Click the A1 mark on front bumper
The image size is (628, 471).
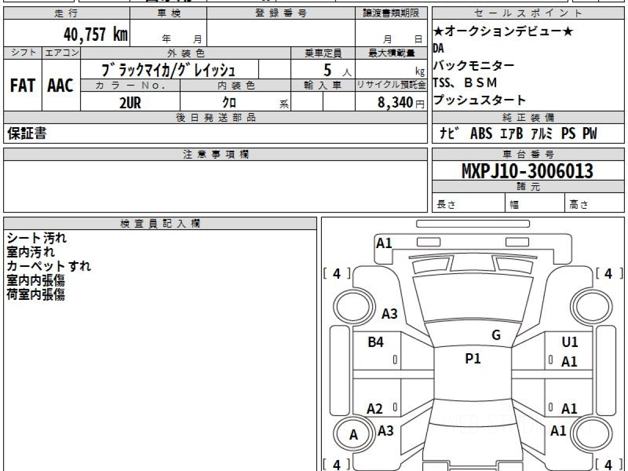[385, 243]
